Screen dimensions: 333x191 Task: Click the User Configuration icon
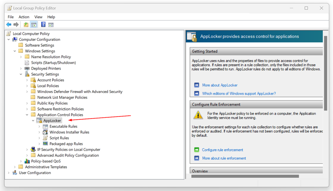tap(15, 173)
